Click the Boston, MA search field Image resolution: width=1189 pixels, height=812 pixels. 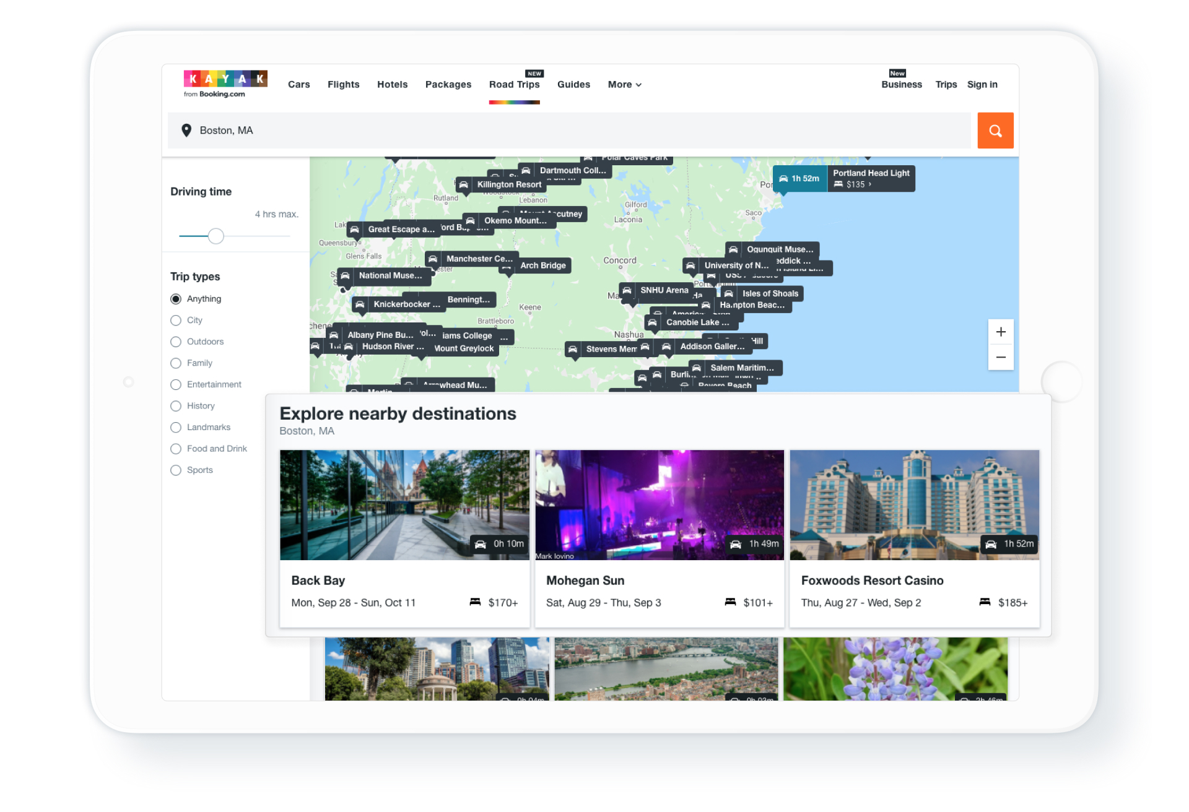click(x=570, y=131)
